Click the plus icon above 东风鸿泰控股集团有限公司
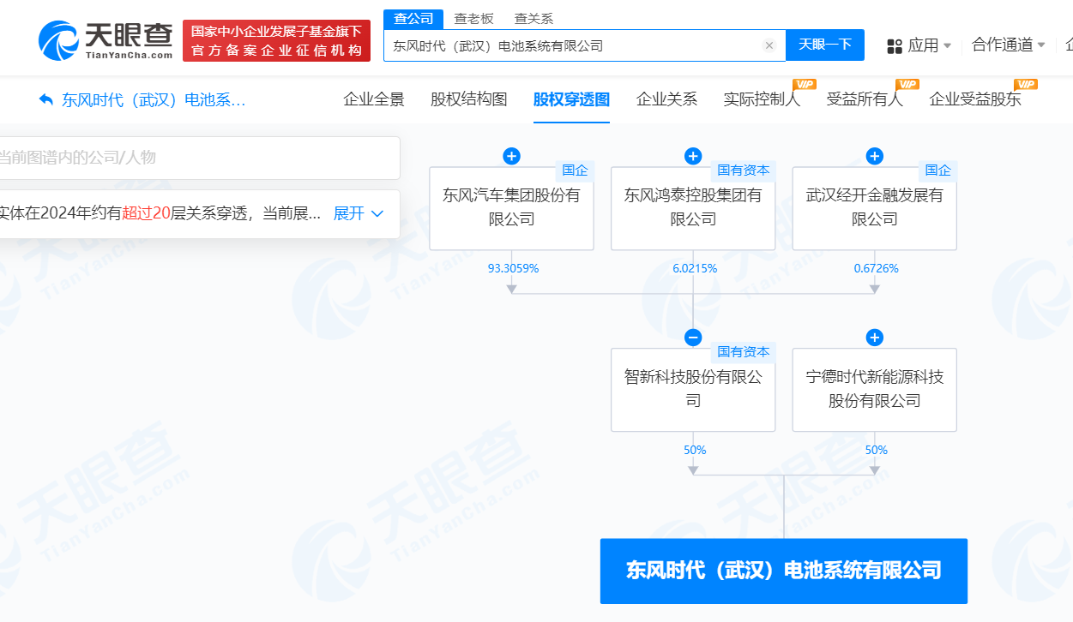This screenshot has height=622, width=1073. [x=692, y=156]
